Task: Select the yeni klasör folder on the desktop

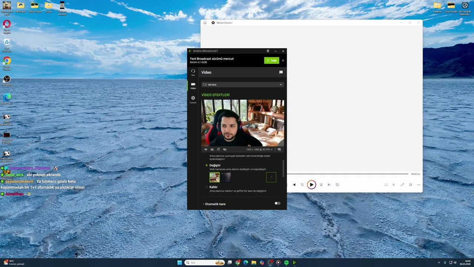Action: click(21, 7)
